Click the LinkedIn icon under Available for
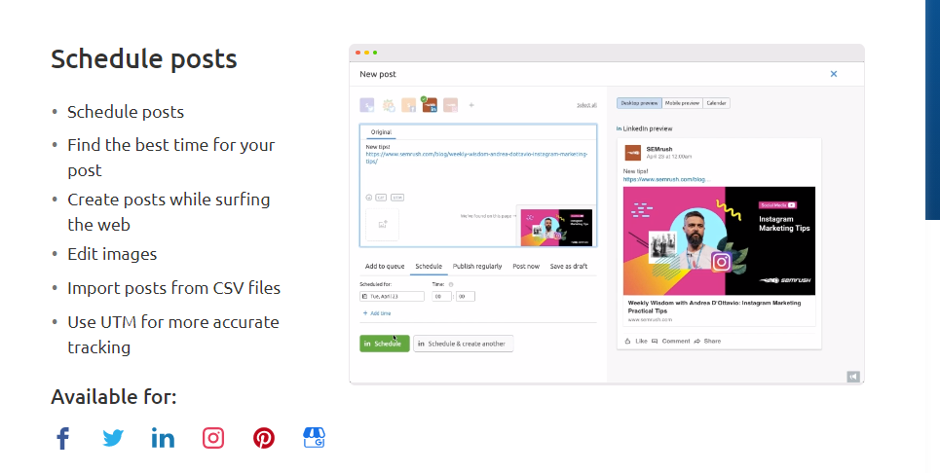 (163, 438)
